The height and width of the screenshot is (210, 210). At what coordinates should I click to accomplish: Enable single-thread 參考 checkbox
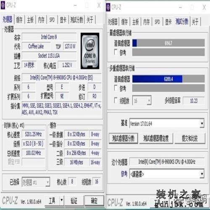coord(116,52)
